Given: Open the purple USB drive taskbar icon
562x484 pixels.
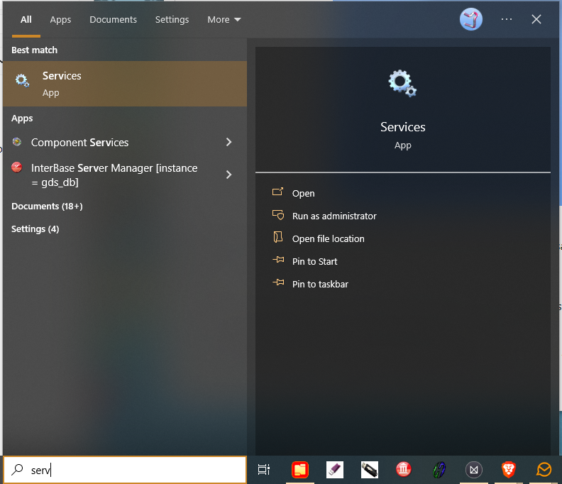Looking at the screenshot, I should click(x=335, y=470).
